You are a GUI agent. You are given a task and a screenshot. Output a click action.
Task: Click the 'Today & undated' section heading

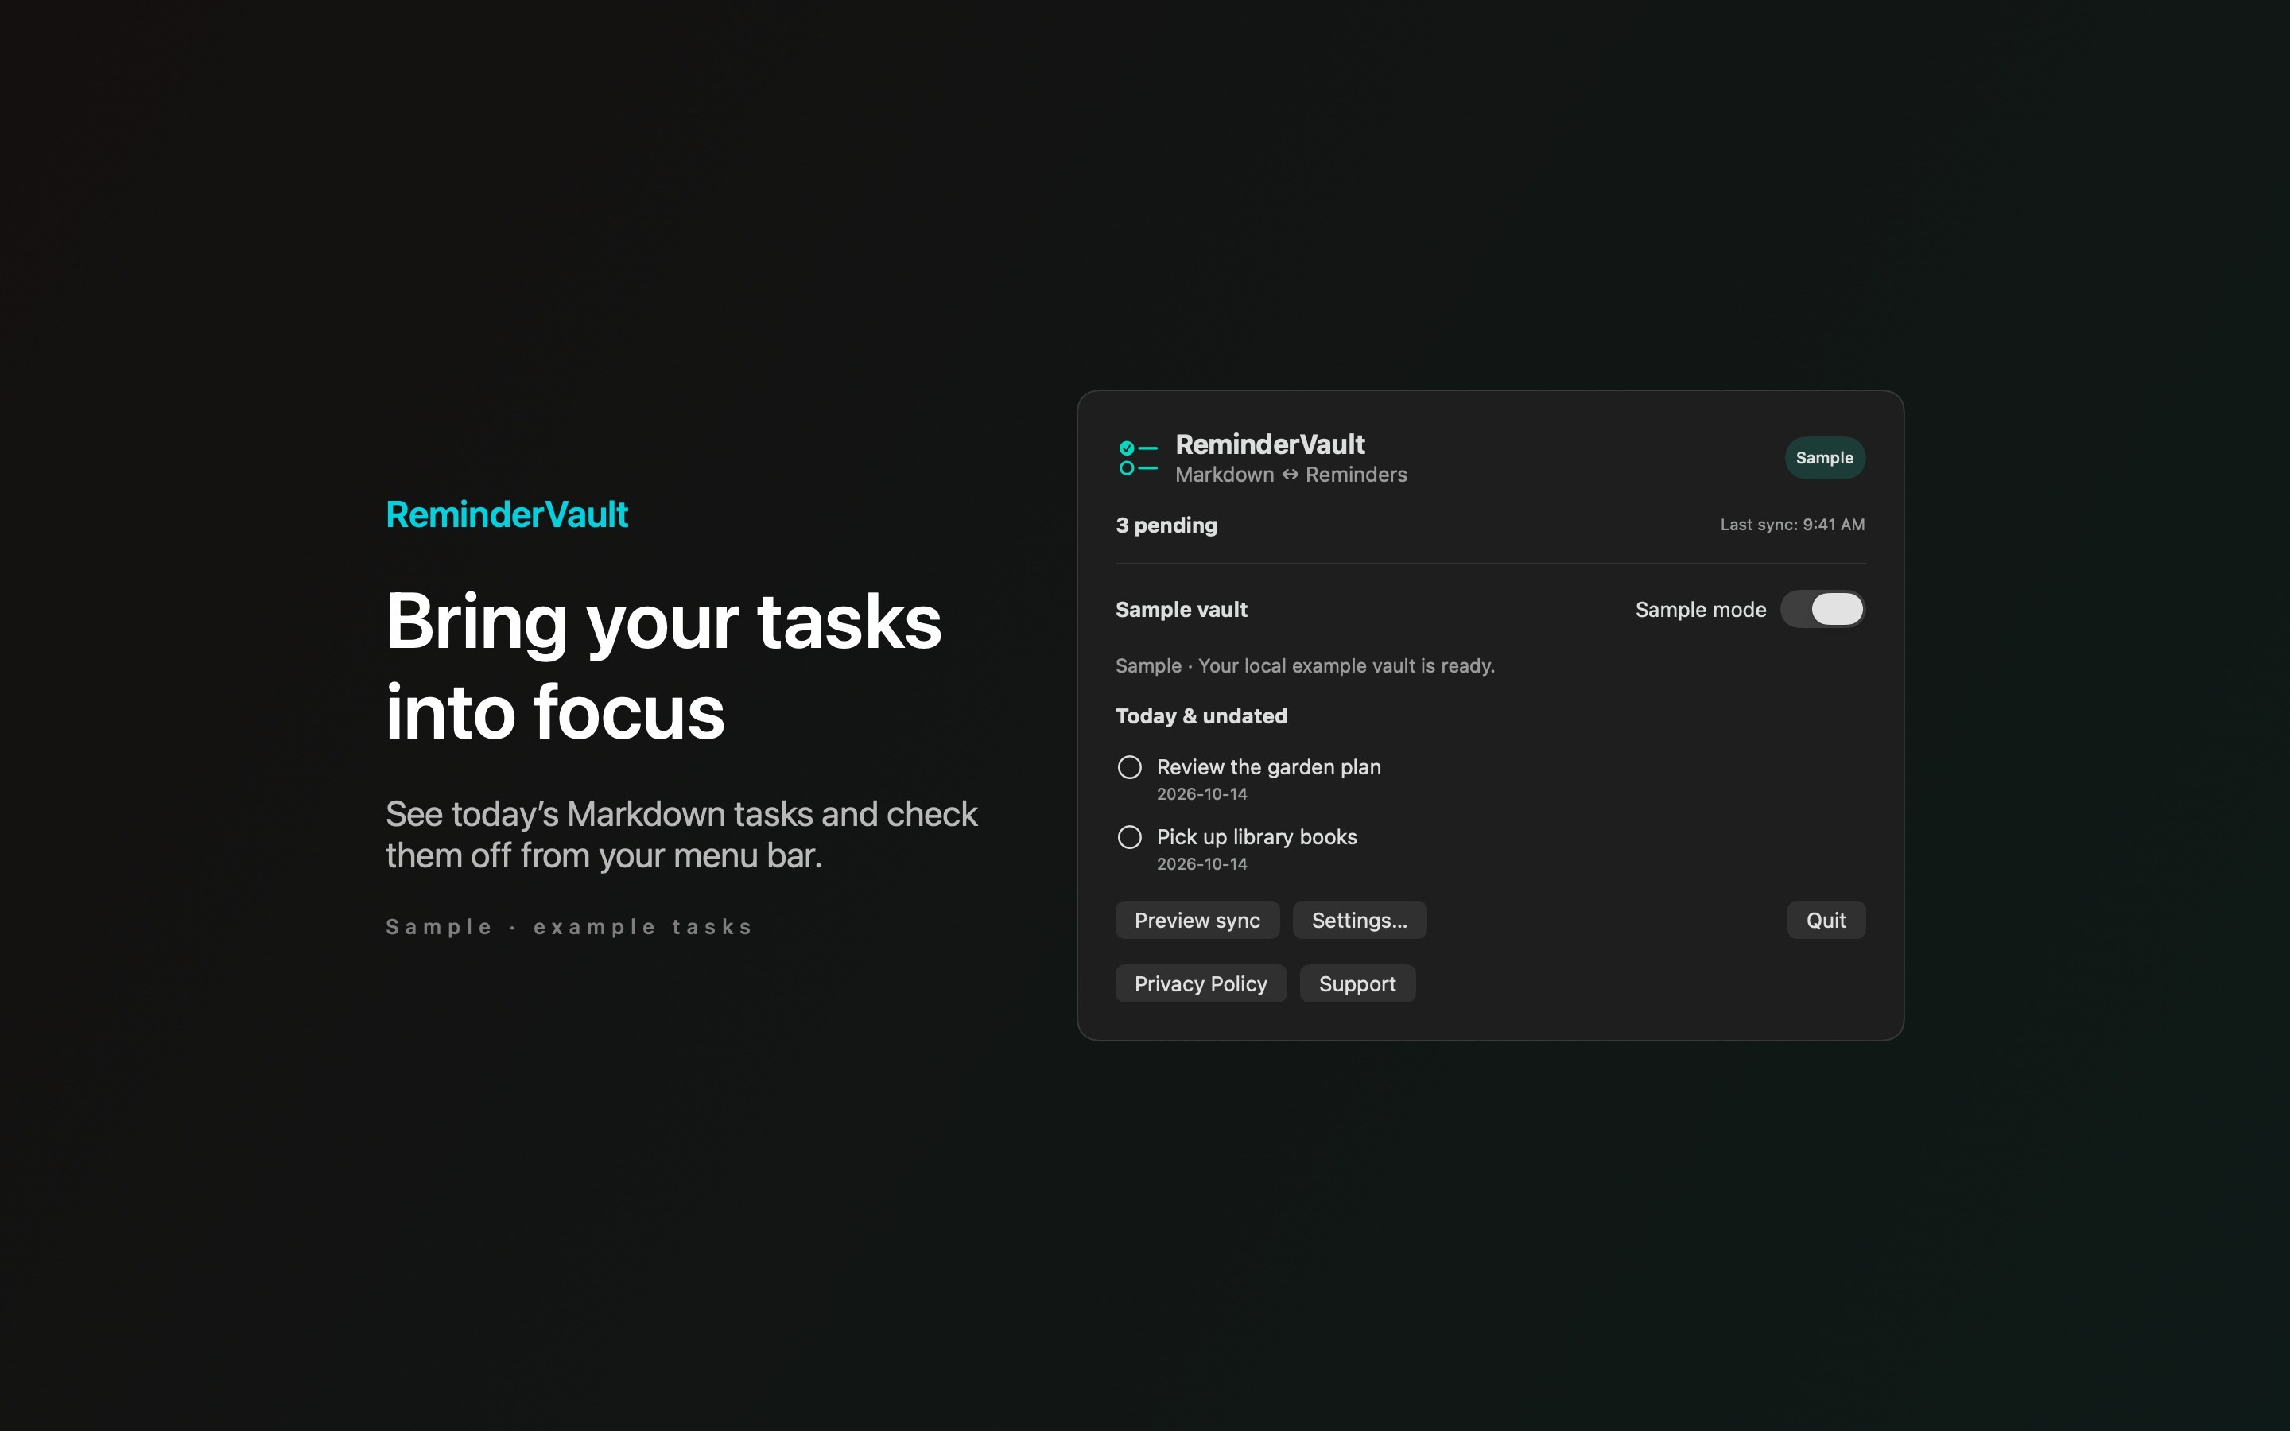[1201, 716]
